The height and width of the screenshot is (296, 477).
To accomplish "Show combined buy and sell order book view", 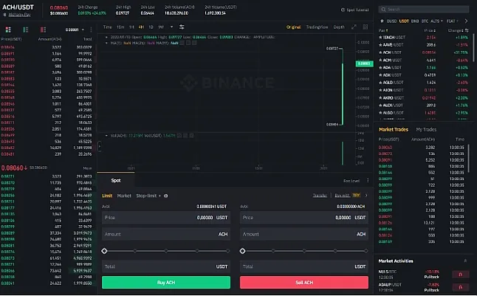I will pyautogui.click(x=8, y=30).
